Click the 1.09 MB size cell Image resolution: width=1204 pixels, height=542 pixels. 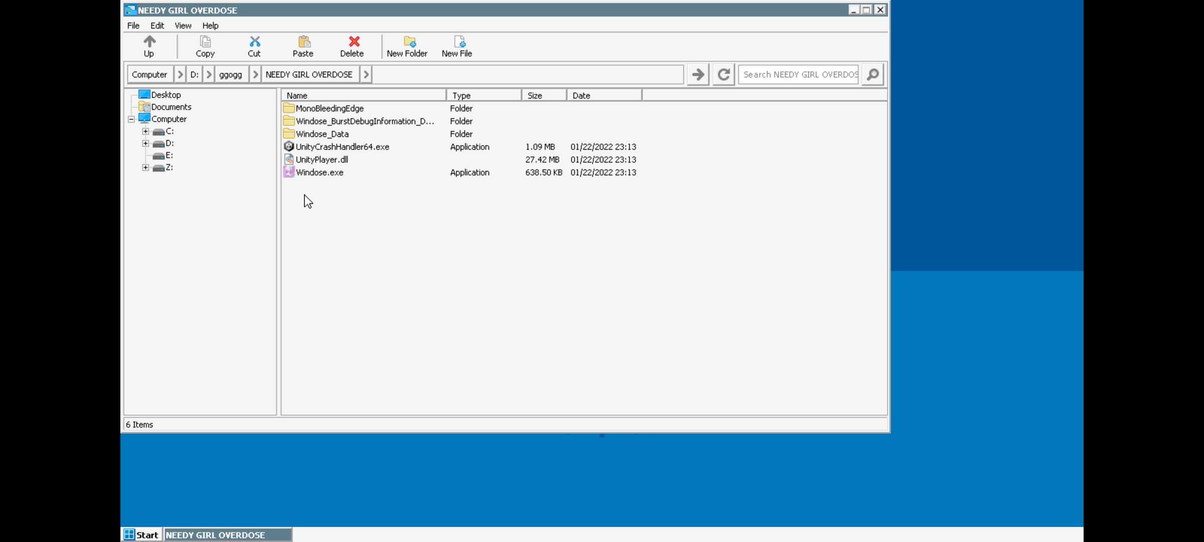(x=540, y=147)
